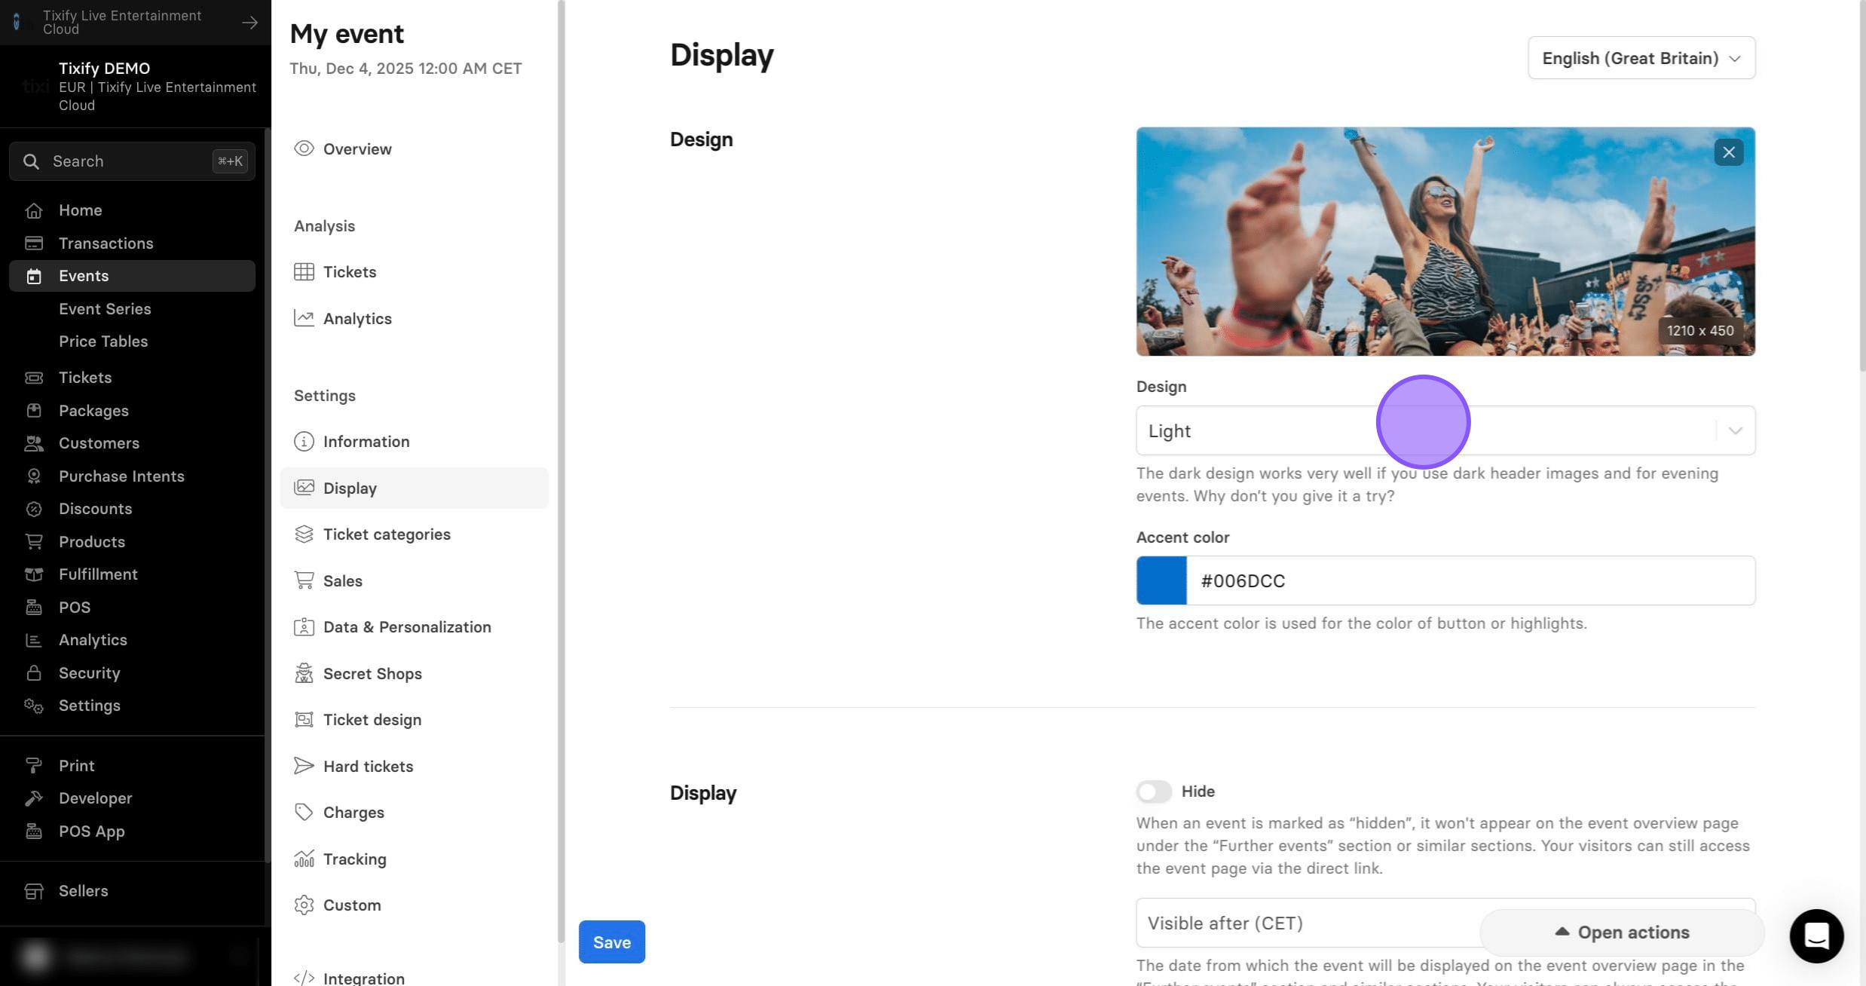Click the Purchase Intents icon
Viewport: 1866px width, 986px height.
coord(33,476)
